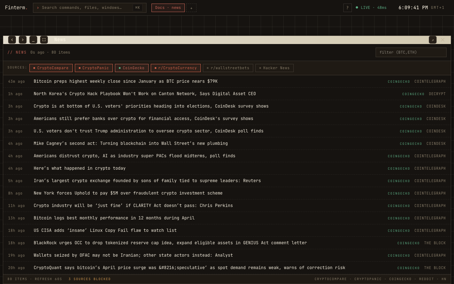This screenshot has height=284, width=454.
Task: Open Here's what happened in crypto today
Action: 80,169
